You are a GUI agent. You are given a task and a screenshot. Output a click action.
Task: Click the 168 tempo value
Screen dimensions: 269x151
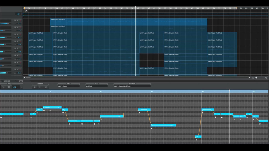point(18,14)
